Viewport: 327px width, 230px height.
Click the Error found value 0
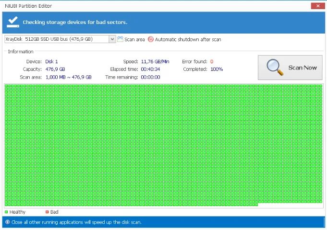click(212, 62)
